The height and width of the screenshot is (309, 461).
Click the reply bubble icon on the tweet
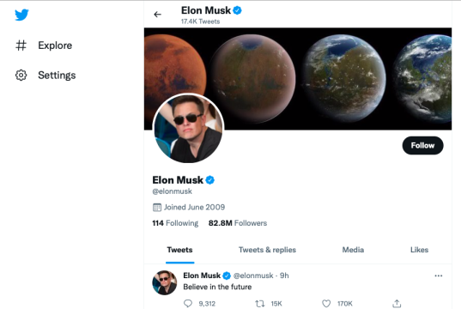[187, 303]
